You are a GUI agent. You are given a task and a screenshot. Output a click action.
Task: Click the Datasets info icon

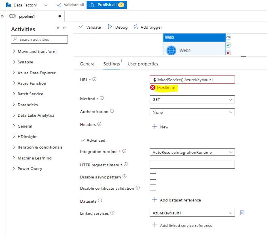100,201
